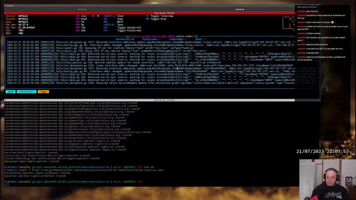The image size is (356, 200).
Task: Click the CPU 19% value
Action: click(x=21, y=31)
